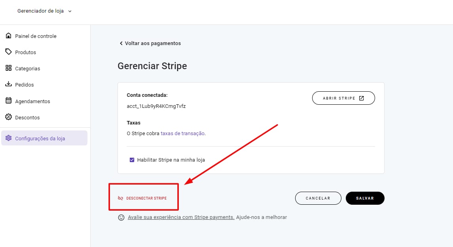Screen dimensions: 453x247
Task: Click the Produtos tag icon
Action: [x=8, y=52]
